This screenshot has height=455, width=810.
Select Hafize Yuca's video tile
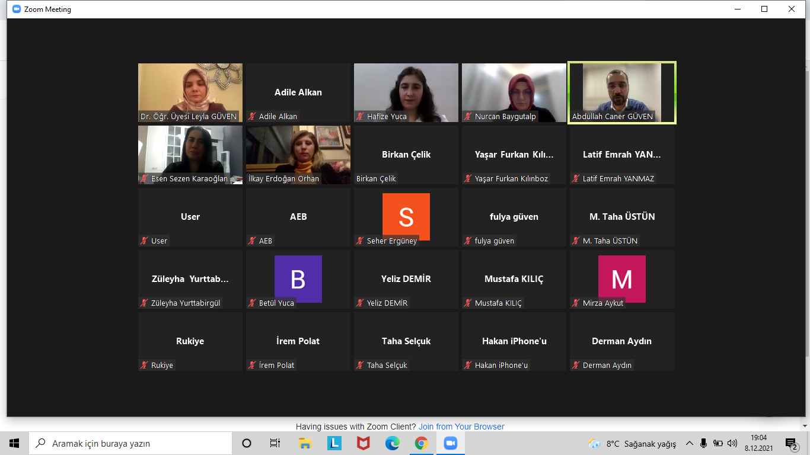click(x=406, y=92)
